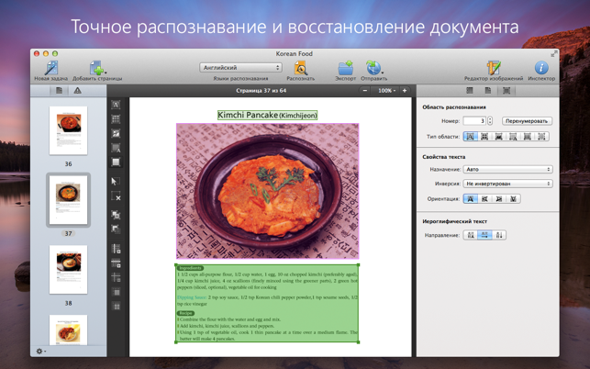Select the first Ориентация option

click(x=470, y=198)
